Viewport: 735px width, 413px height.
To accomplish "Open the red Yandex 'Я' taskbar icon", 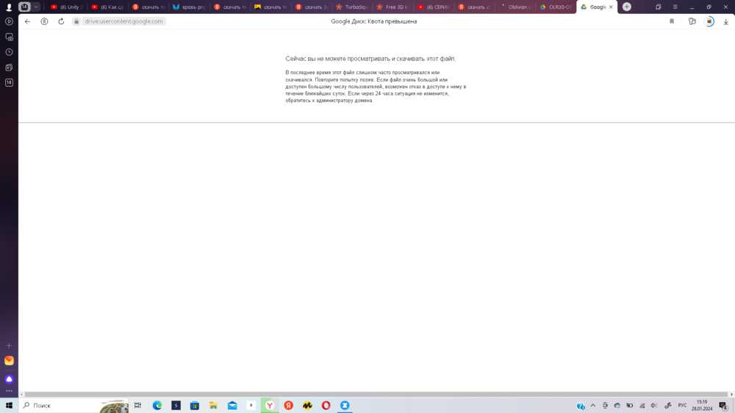I will pos(288,405).
